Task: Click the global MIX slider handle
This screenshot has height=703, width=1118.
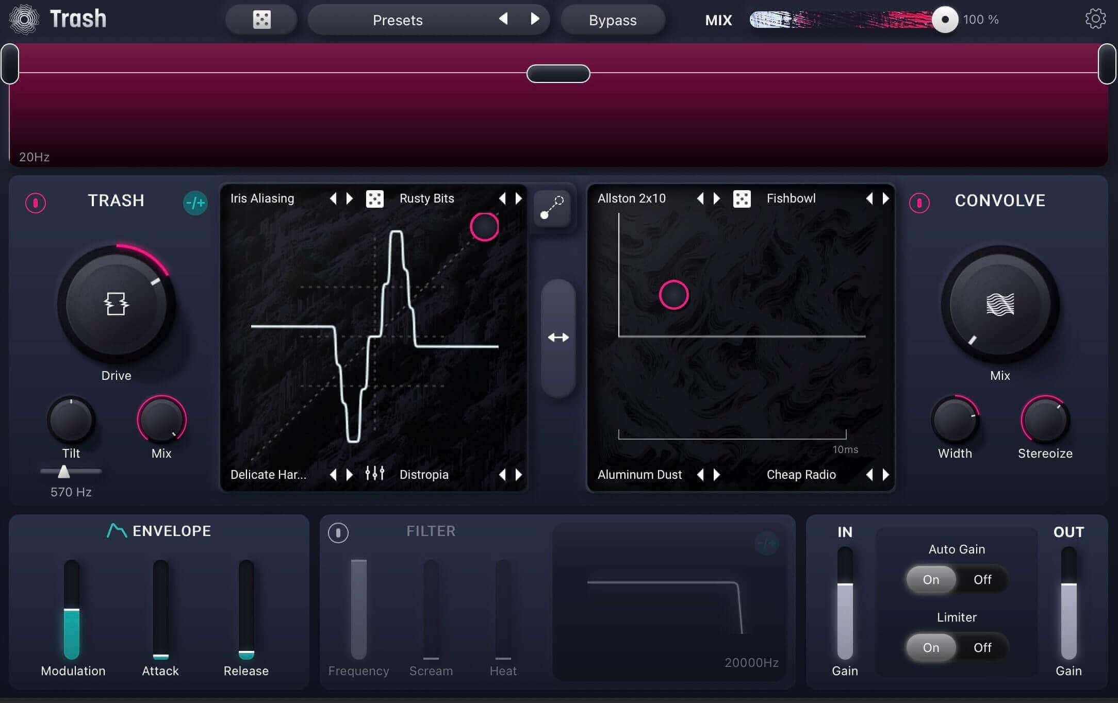Action: click(x=945, y=20)
